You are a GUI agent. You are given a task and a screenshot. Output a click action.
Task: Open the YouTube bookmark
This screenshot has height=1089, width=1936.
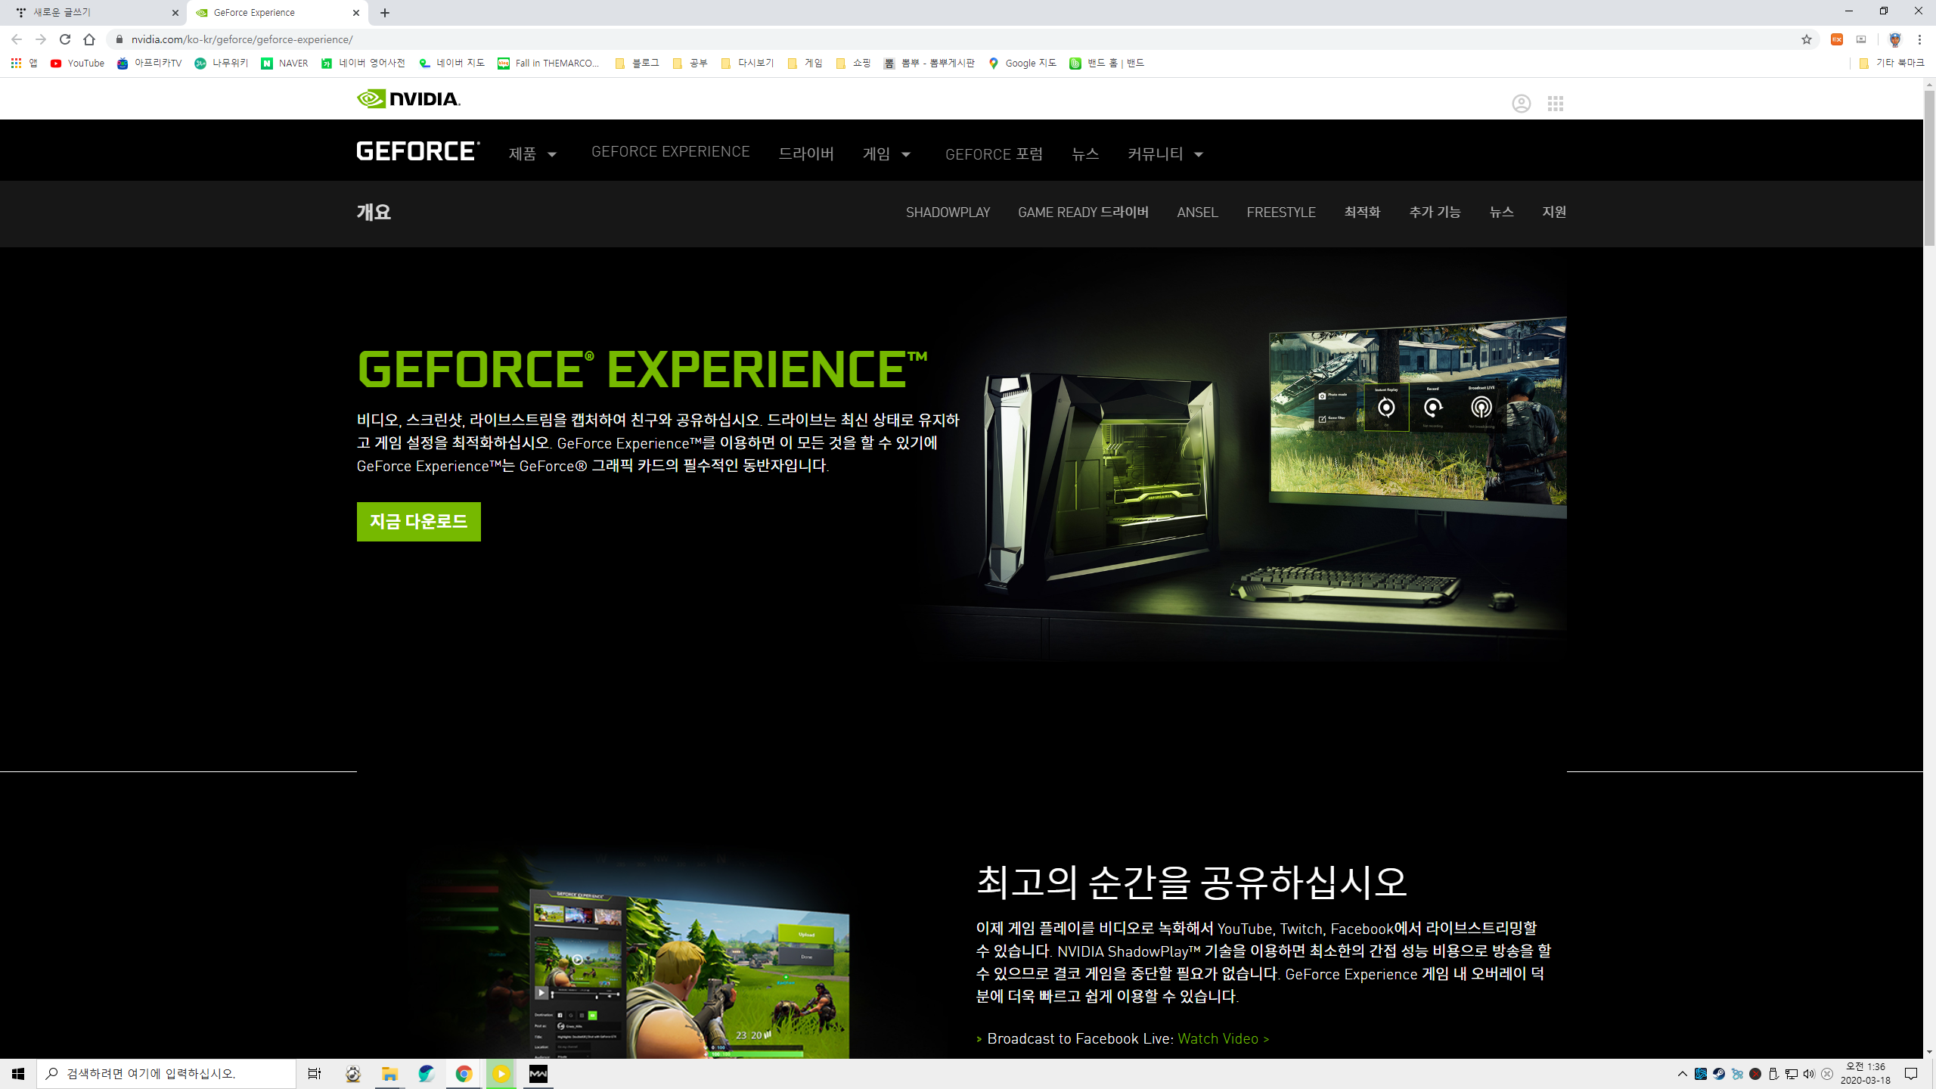(x=77, y=64)
